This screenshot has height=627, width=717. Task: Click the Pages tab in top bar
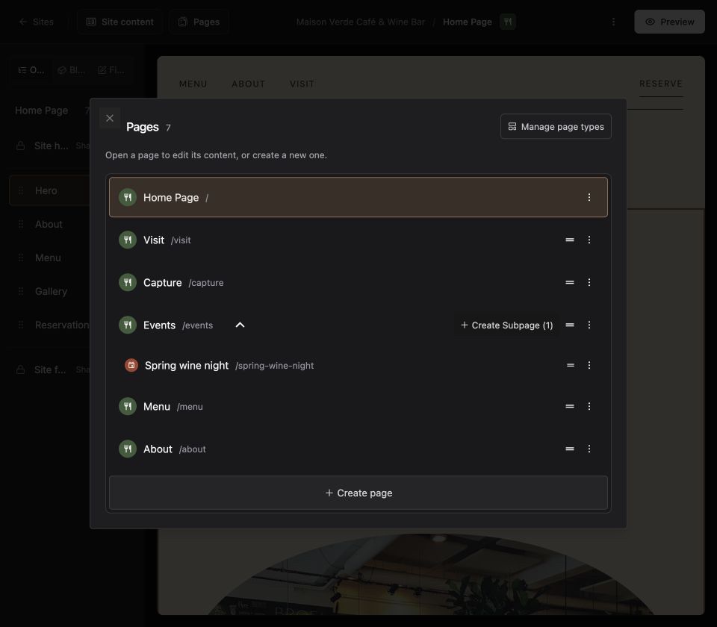coord(199,22)
